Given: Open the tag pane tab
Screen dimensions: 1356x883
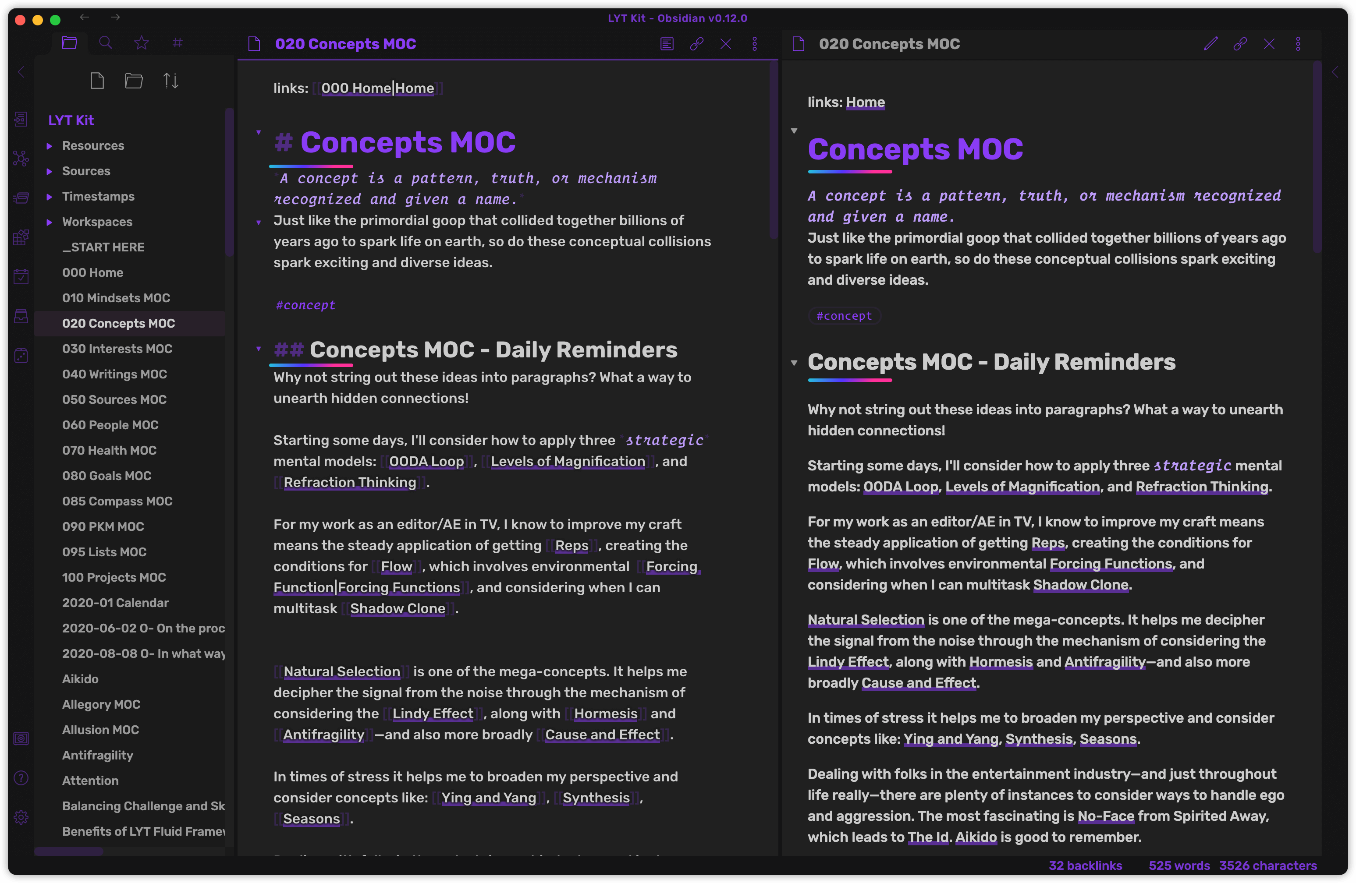Looking at the screenshot, I should click(x=177, y=43).
